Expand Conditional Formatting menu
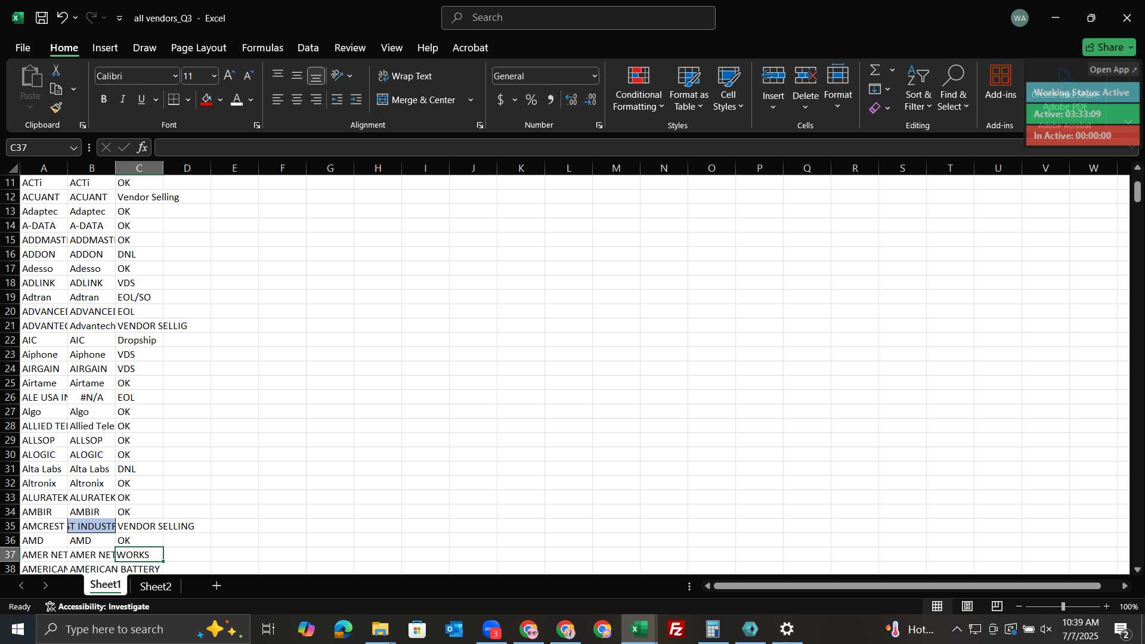Viewport: 1145px width, 644px height. (638, 88)
